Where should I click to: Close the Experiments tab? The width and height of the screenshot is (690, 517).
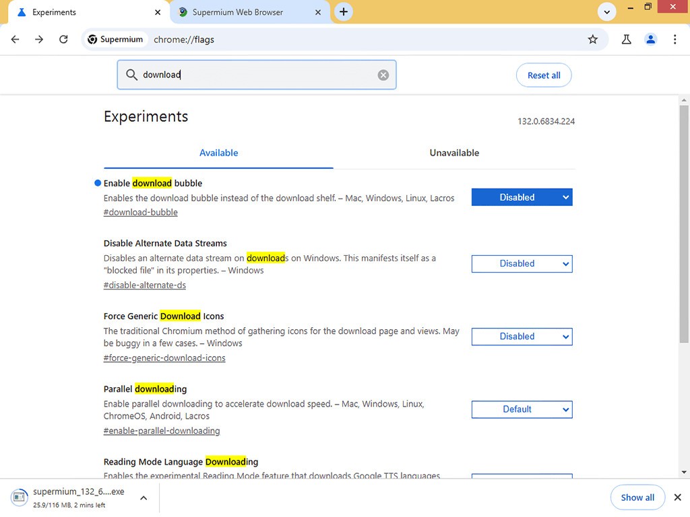158,12
